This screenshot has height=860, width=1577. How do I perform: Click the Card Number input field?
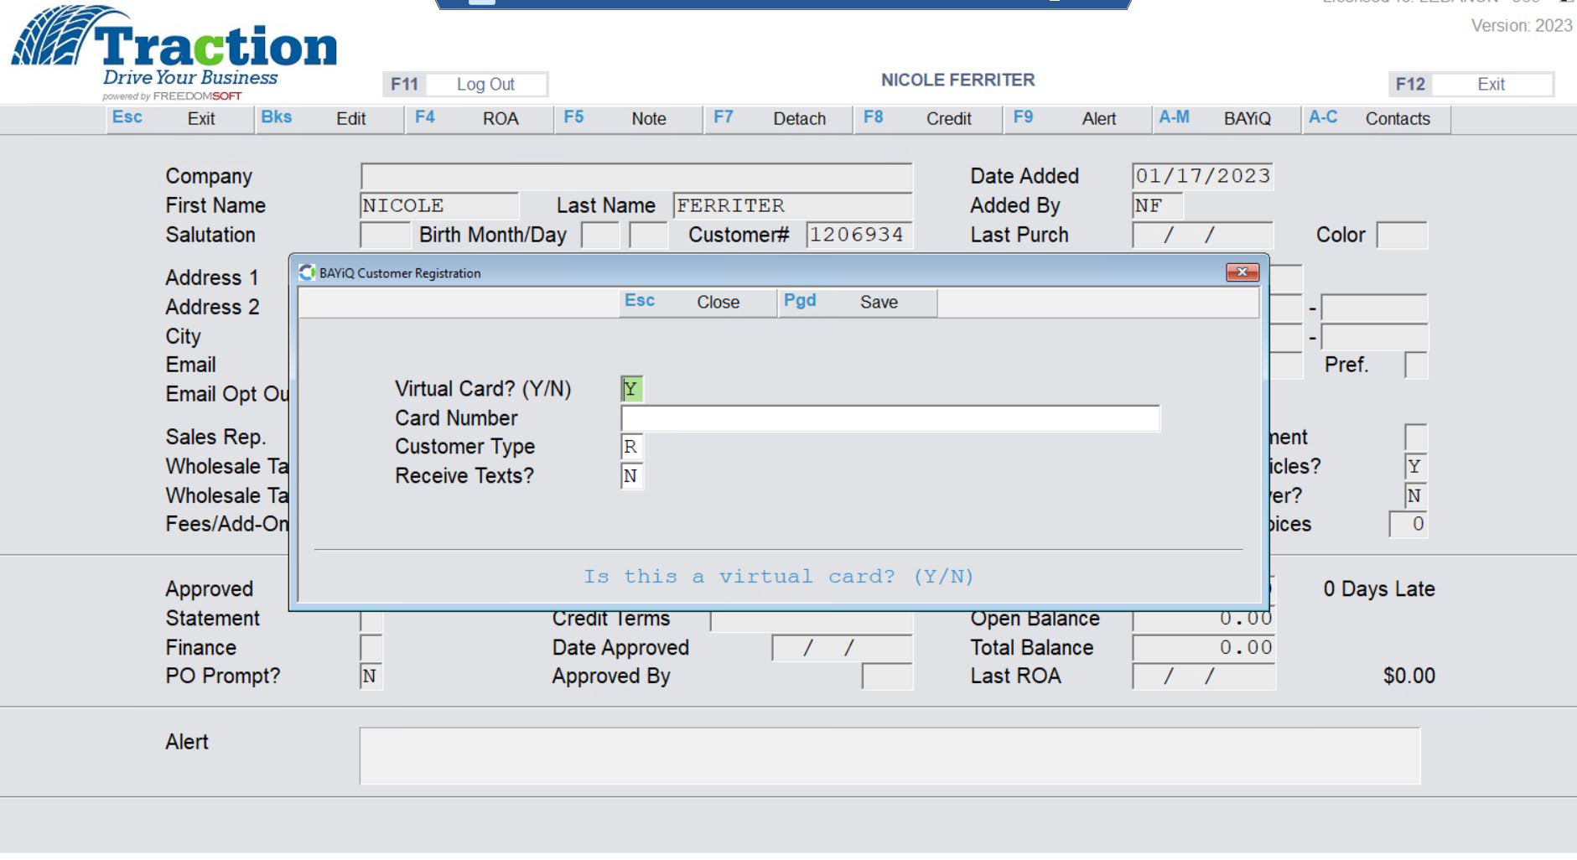(890, 418)
